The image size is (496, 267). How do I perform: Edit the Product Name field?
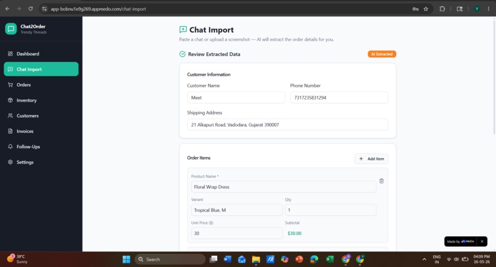284,187
